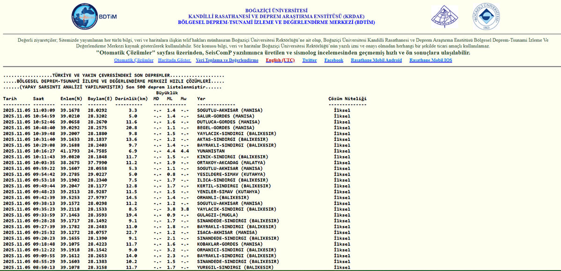The height and width of the screenshot is (271, 561).
Task: Open the Twitter link
Action: point(309,60)
